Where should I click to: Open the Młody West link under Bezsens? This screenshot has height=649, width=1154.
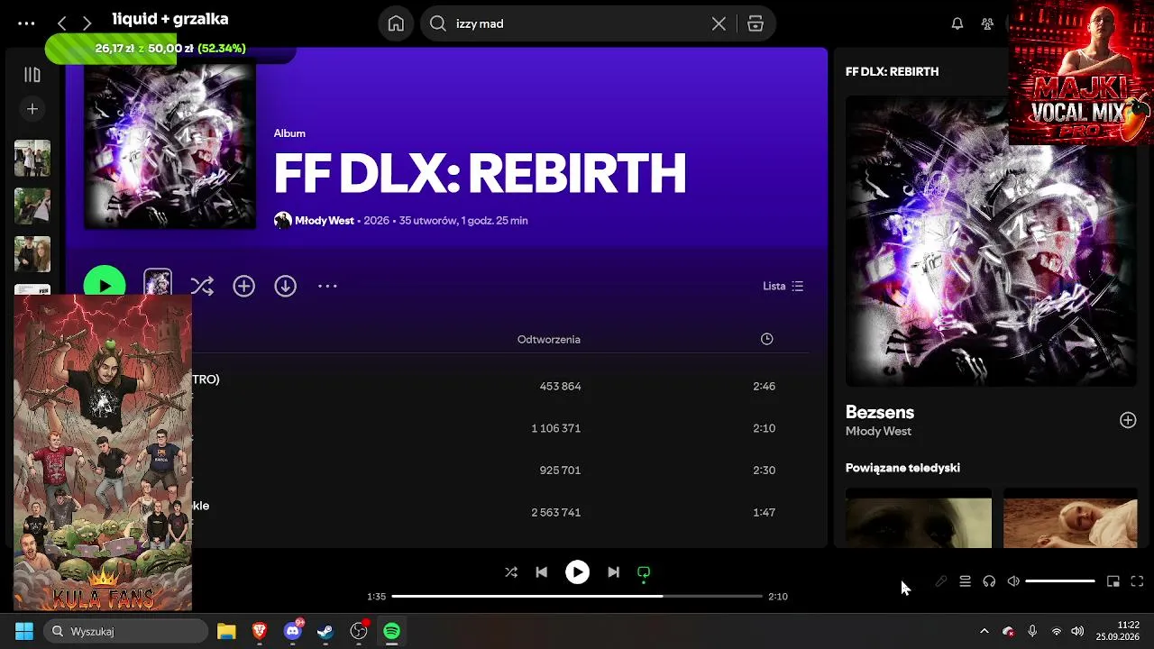point(878,432)
